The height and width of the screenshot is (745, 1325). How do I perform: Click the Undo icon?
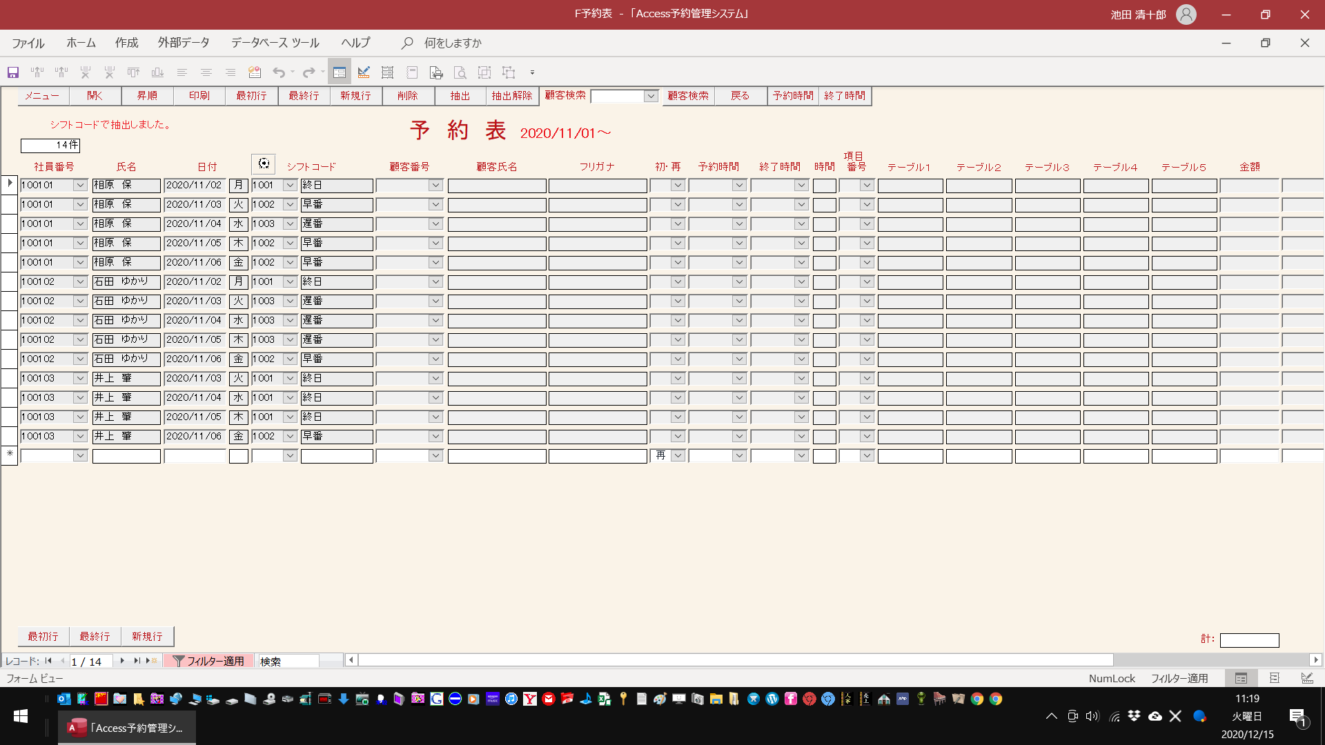pyautogui.click(x=279, y=72)
